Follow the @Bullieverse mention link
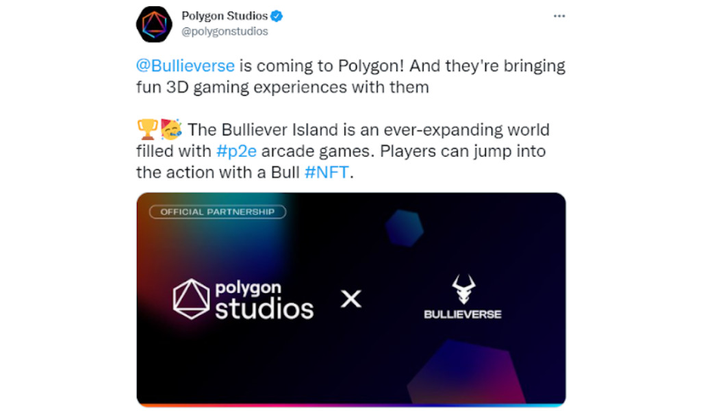 (186, 66)
